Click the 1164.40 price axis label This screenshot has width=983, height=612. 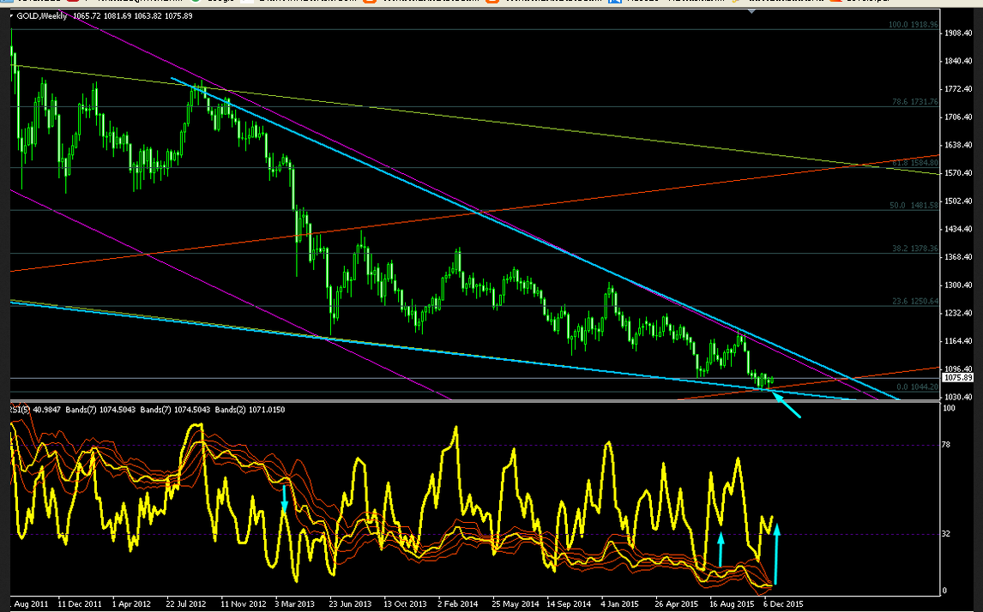958,341
